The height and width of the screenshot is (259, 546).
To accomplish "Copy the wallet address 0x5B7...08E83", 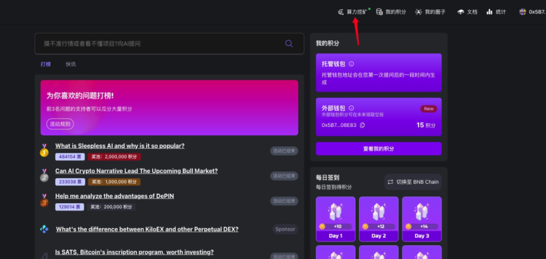I will tap(362, 125).
